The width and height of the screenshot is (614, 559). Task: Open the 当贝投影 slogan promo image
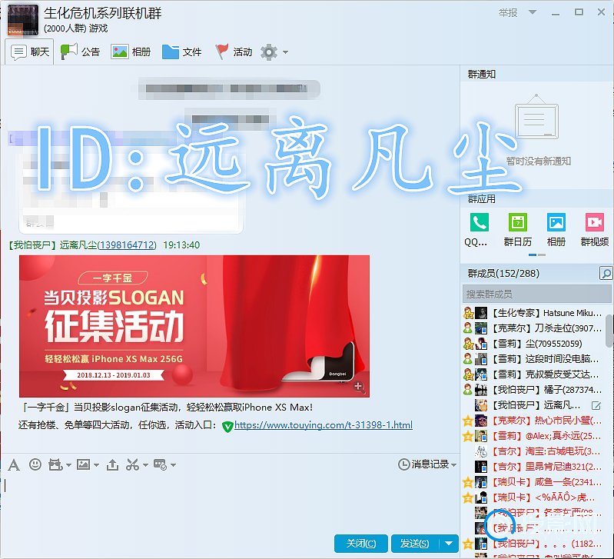194,326
